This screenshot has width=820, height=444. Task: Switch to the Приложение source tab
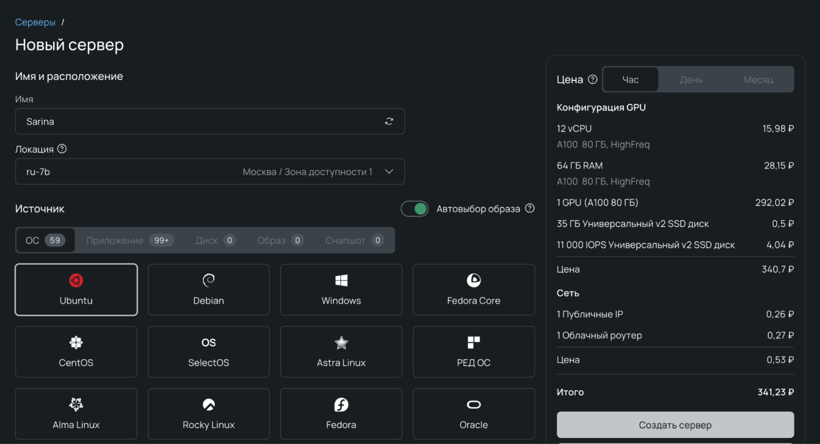[x=130, y=240]
